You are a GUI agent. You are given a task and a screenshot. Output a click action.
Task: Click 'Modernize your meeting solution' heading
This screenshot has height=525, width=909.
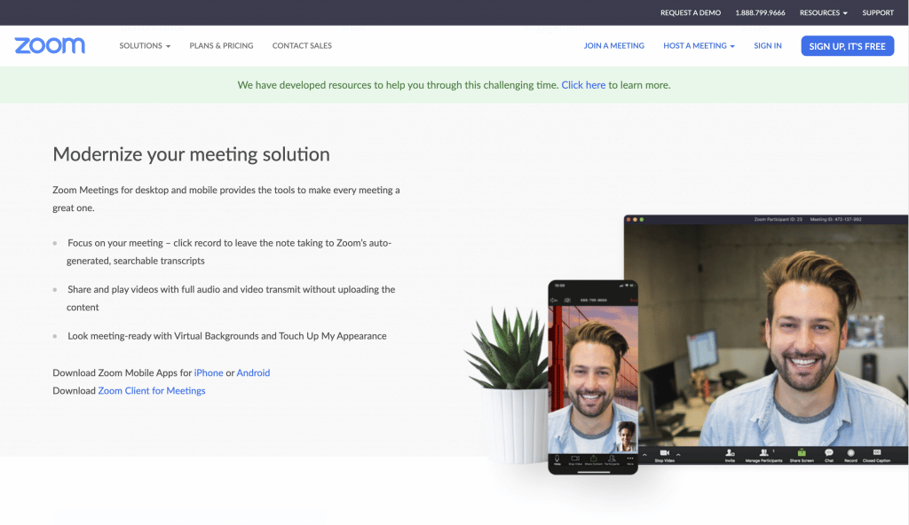pos(192,154)
